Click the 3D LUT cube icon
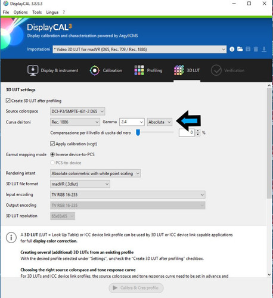This screenshot has width=273, height=298. pos(179,70)
